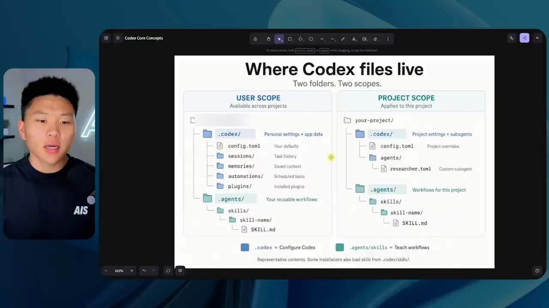549x308 pixels.
Task: Click the USER SCOPE header
Action: pyautogui.click(x=258, y=98)
